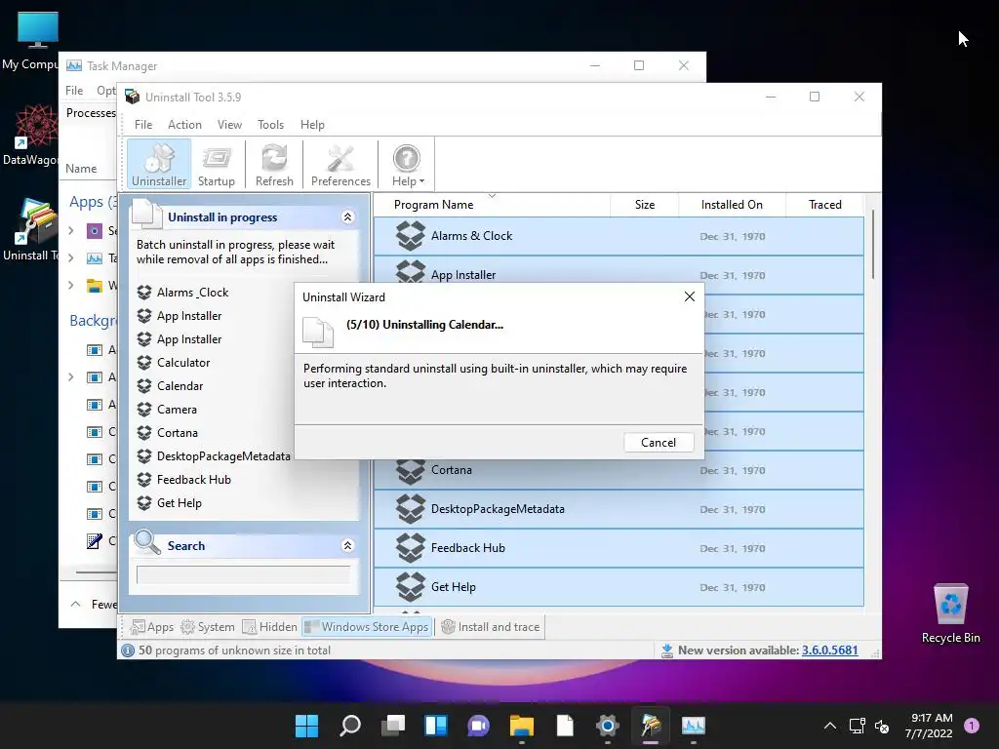Open Preferences from the toolbar
999x749 pixels.
(x=340, y=164)
